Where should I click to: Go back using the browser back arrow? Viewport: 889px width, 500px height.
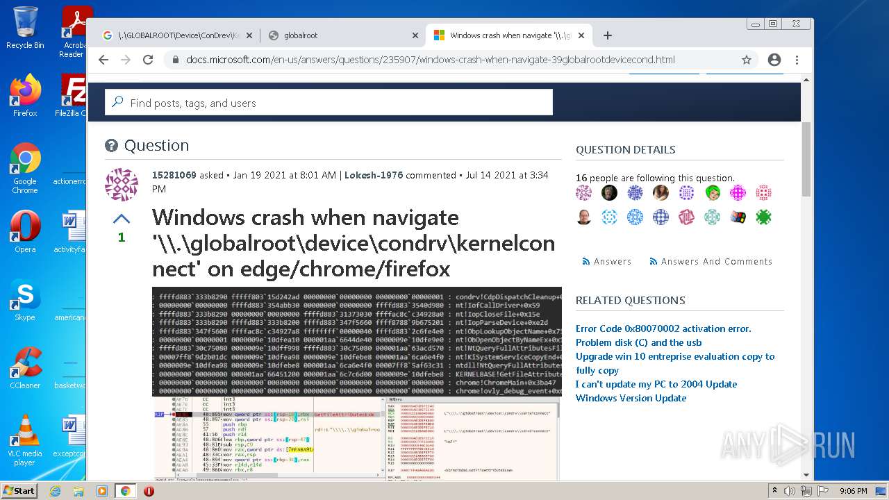coord(103,60)
